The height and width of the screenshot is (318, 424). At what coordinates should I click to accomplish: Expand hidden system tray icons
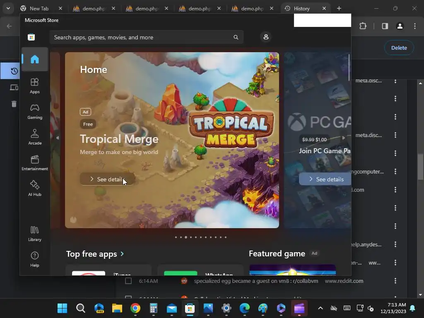point(320,308)
